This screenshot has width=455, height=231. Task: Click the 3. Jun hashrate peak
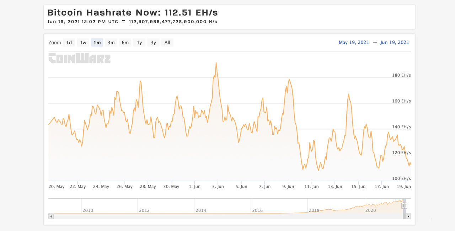click(216, 63)
